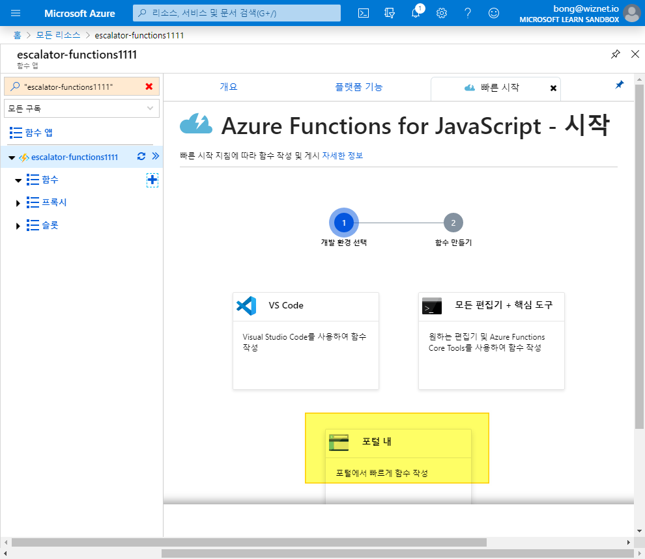645x559 pixels.
Task: Open the Directory and subscription filter icon
Action: [x=389, y=13]
